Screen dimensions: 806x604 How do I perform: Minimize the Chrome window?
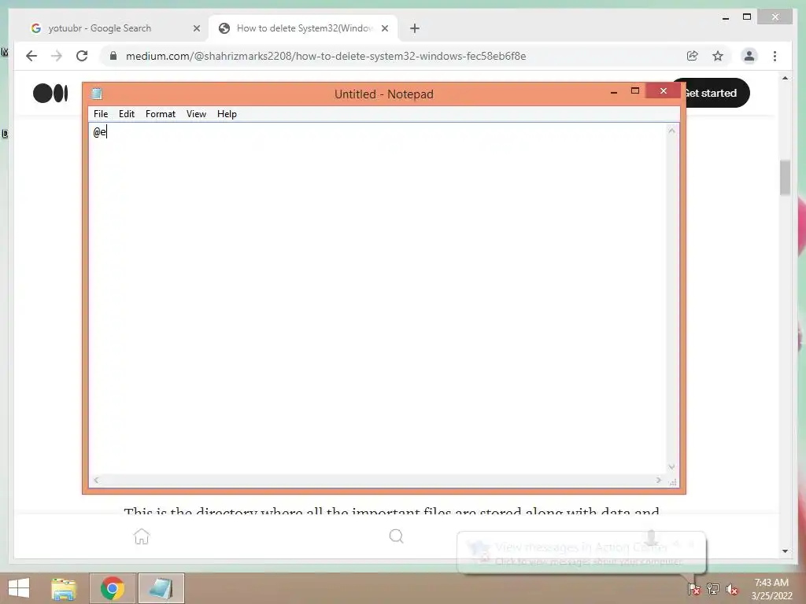point(725,17)
